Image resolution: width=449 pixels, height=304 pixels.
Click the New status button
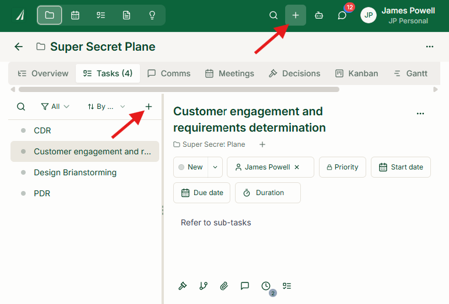point(191,167)
